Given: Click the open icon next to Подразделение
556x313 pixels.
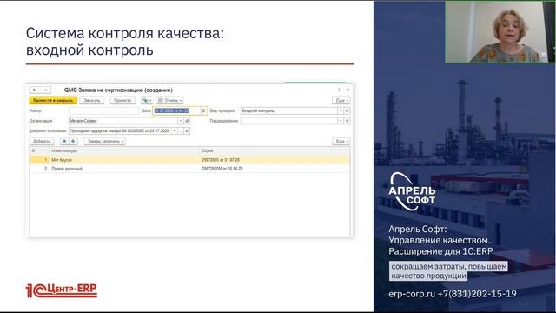Looking at the screenshot, I should point(347,121).
